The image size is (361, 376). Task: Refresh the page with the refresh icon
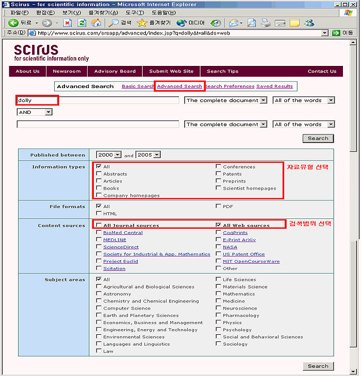click(82, 23)
